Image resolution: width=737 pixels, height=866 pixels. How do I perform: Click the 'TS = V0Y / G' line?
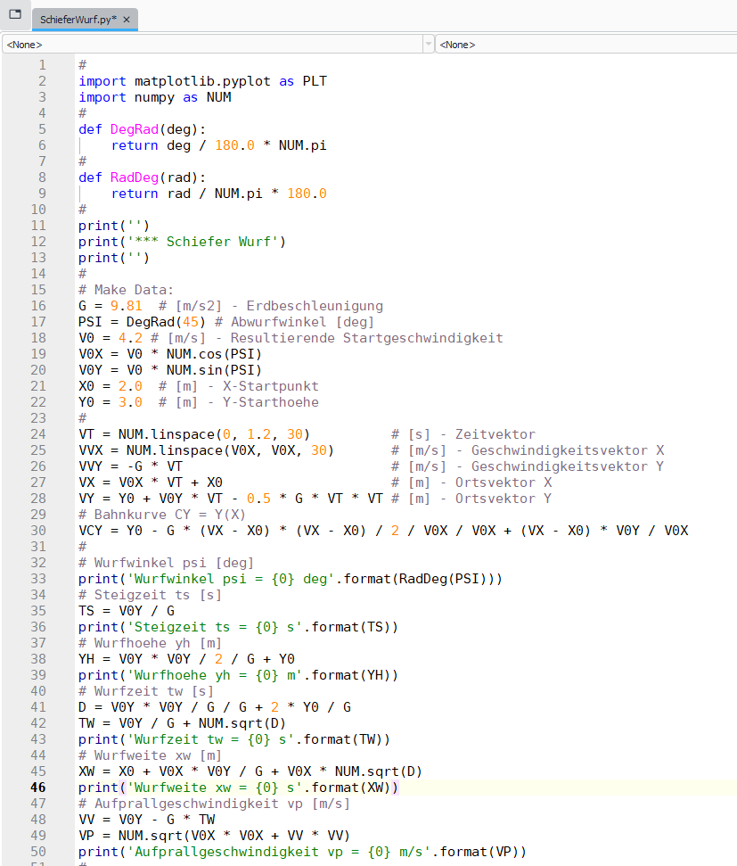pos(127,611)
